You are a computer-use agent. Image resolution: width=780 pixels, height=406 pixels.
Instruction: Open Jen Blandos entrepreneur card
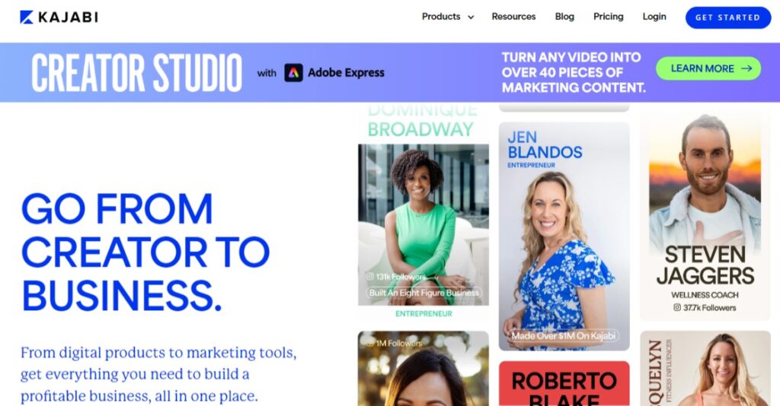pos(564,236)
